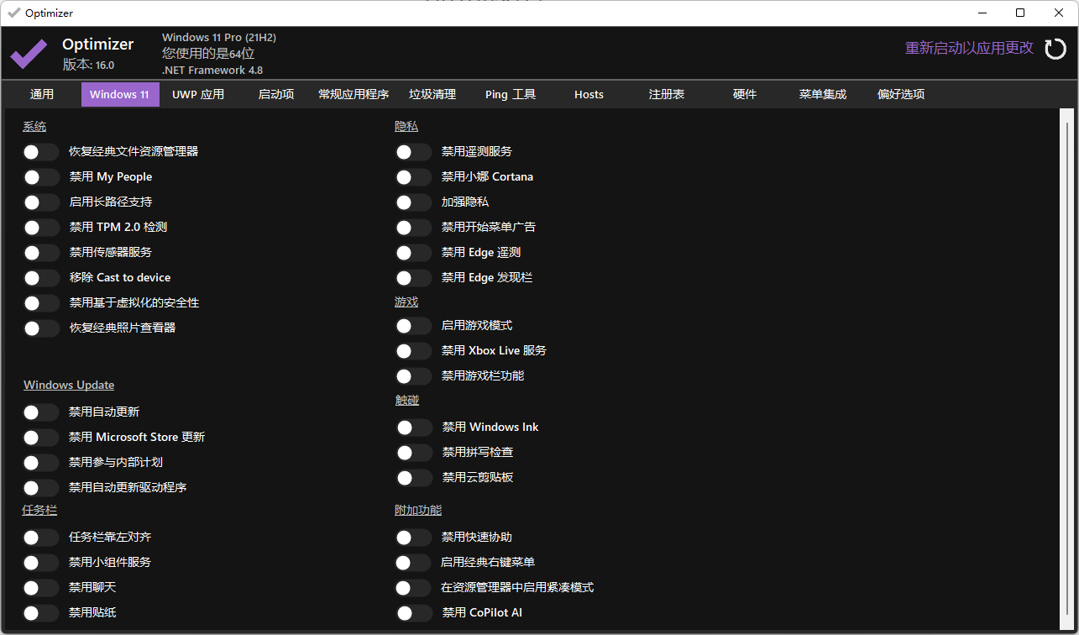Open the 偏好选项 tab
This screenshot has height=635, width=1079.
point(901,94)
